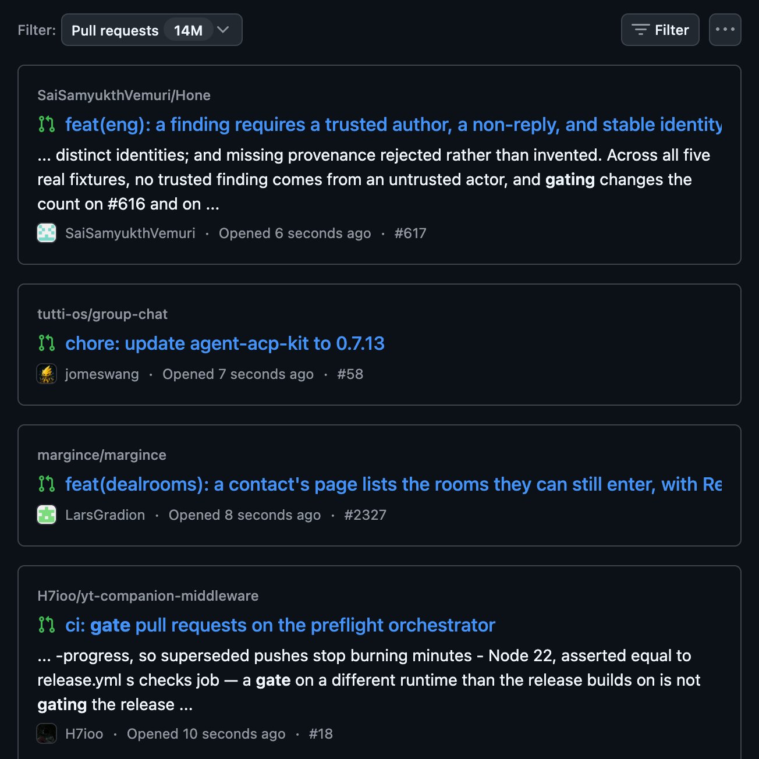Click the chevron in the Pull requests selector
This screenshot has height=759, width=759.
pos(223,30)
